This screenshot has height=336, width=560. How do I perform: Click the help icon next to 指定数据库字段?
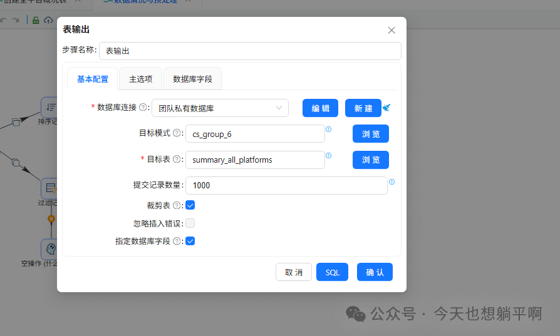coord(177,241)
